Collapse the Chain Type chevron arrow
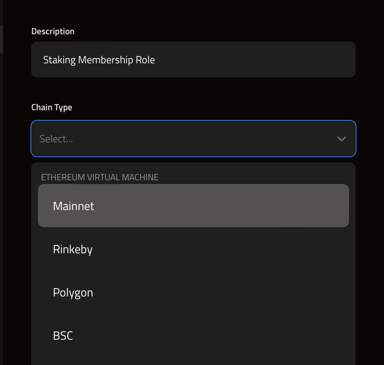Image resolution: width=384 pixels, height=365 pixels. (341, 139)
